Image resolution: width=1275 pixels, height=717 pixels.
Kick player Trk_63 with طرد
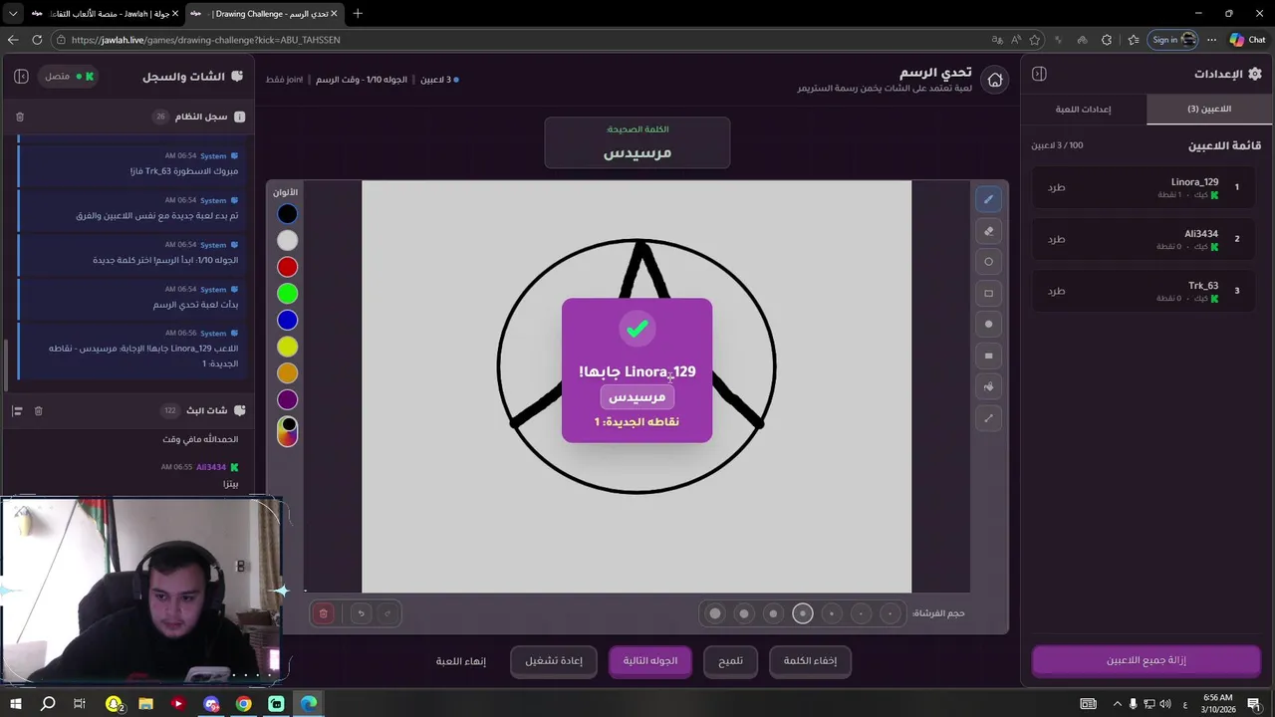(x=1056, y=291)
